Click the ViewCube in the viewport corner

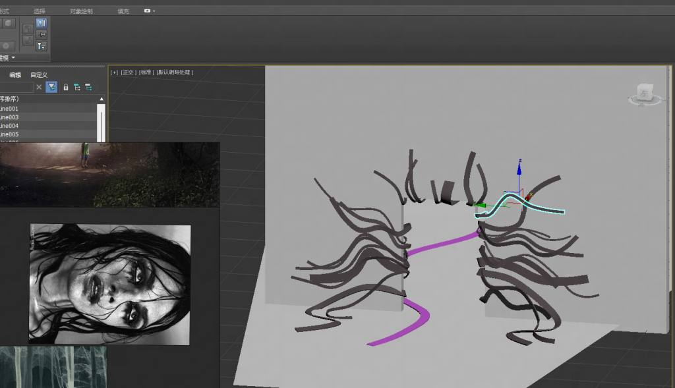click(x=644, y=93)
